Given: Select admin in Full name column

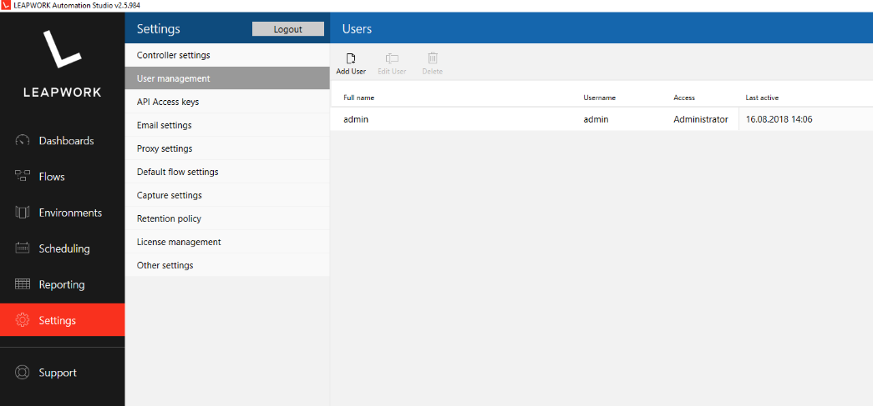Looking at the screenshot, I should pyautogui.click(x=356, y=119).
